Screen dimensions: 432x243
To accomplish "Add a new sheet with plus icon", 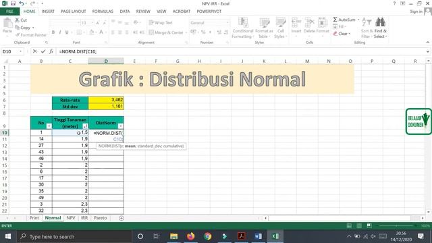I will point(122,218).
